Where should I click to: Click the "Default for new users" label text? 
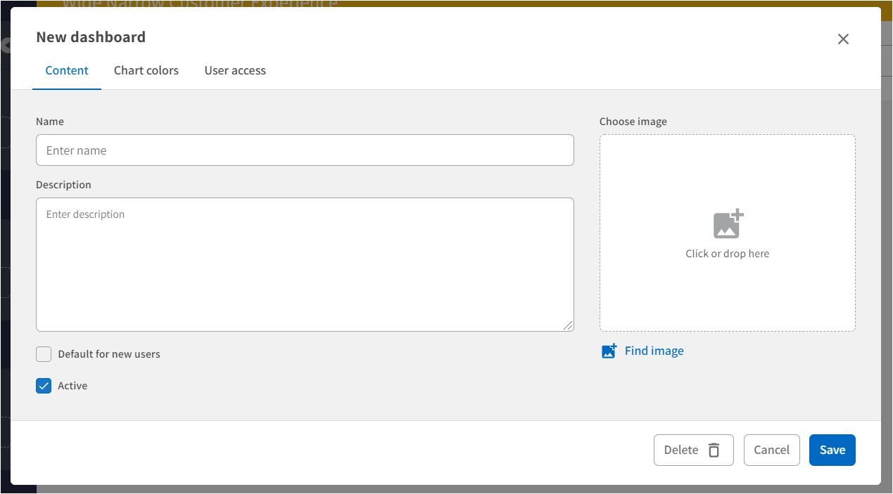(109, 354)
